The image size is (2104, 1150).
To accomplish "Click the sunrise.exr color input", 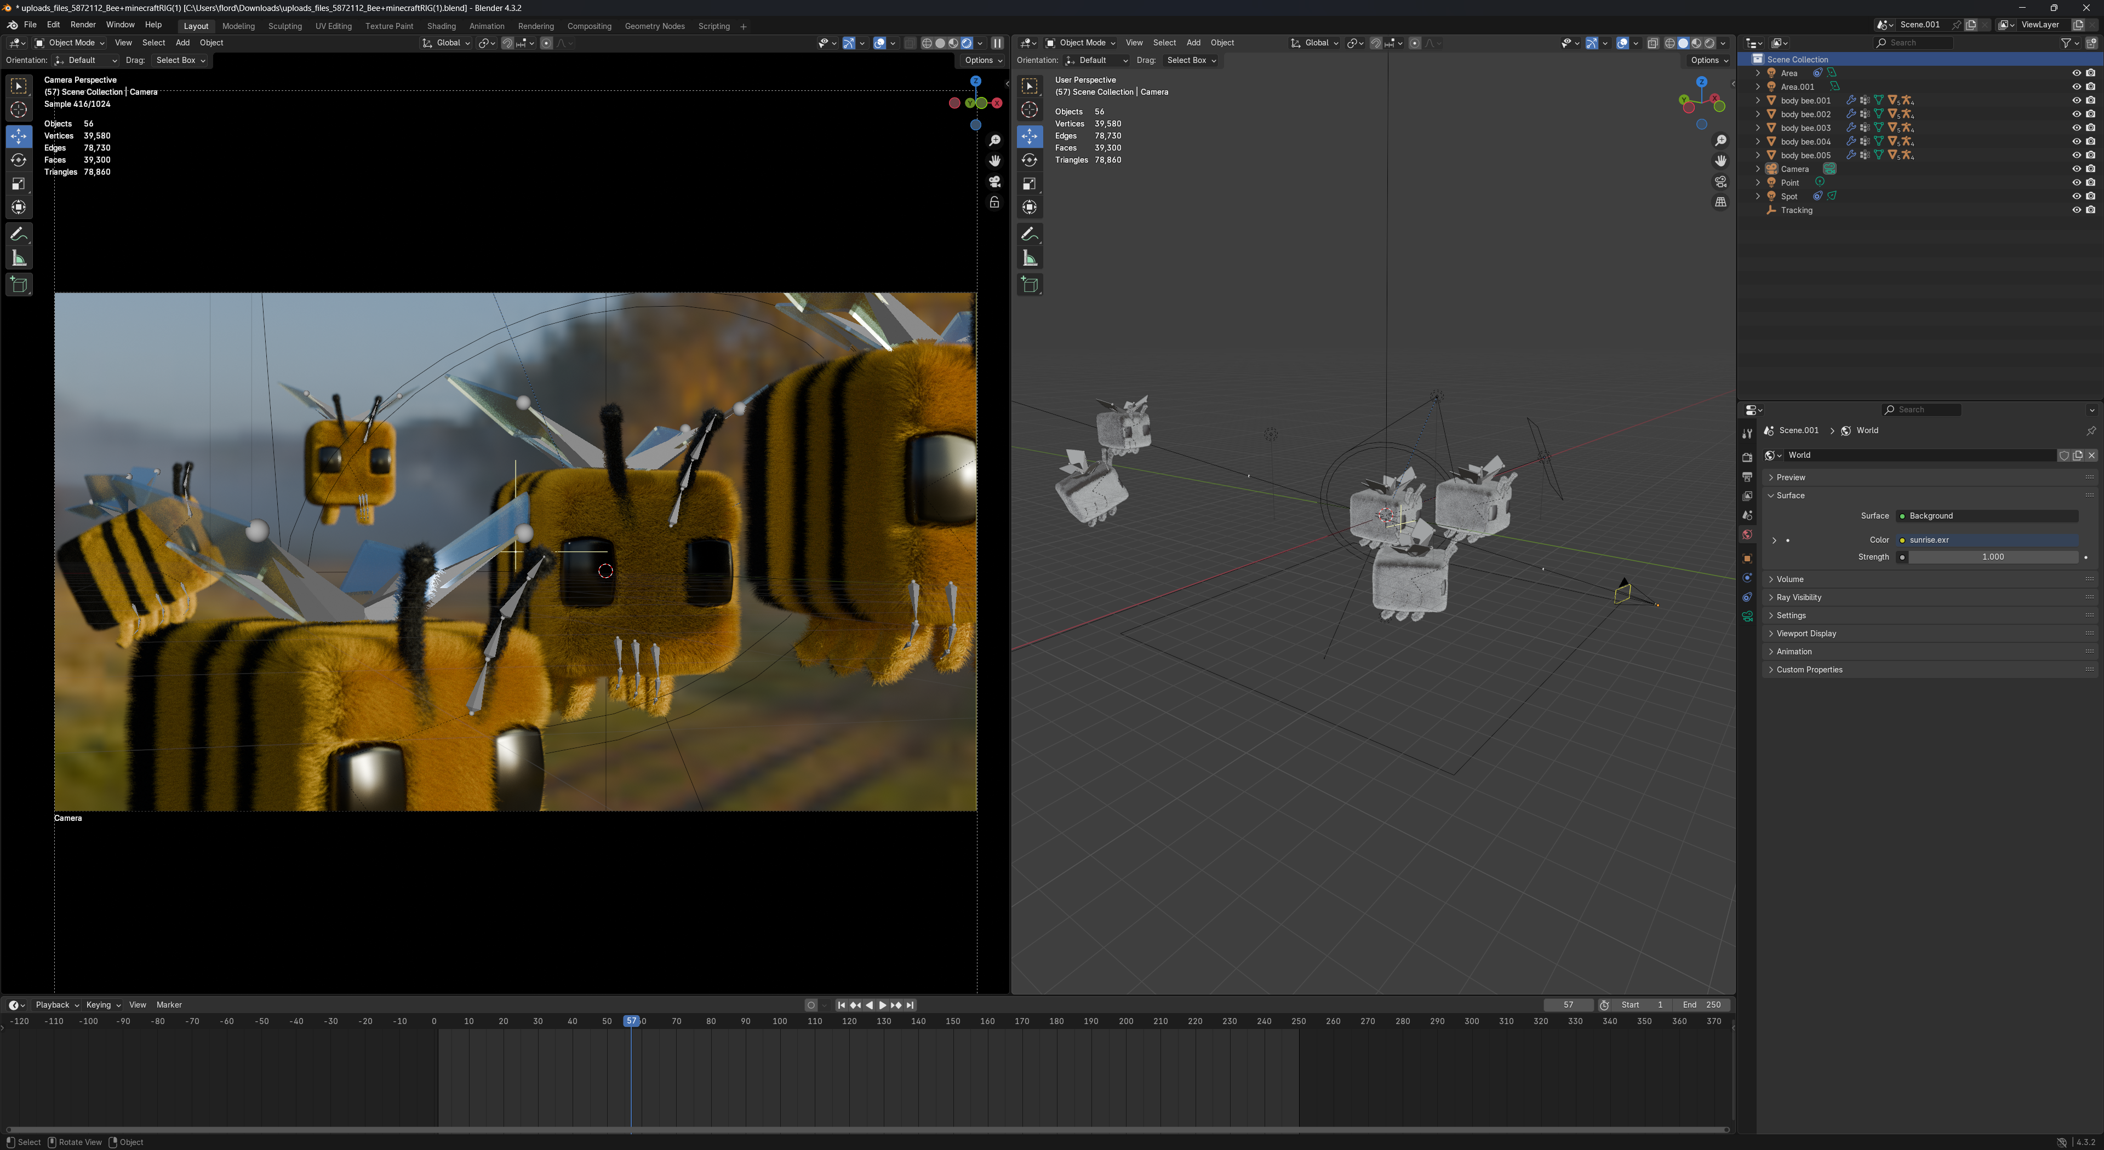I will tap(1987, 540).
